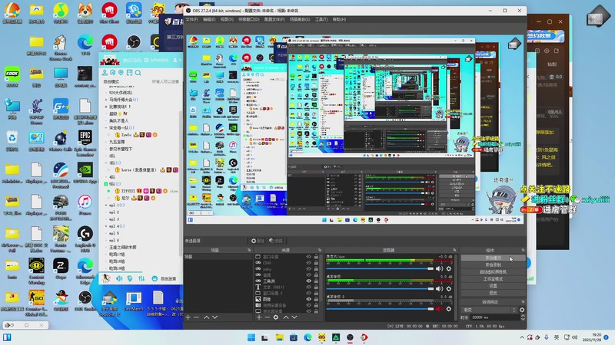Move the source up in the sources toolbar

coord(285,317)
